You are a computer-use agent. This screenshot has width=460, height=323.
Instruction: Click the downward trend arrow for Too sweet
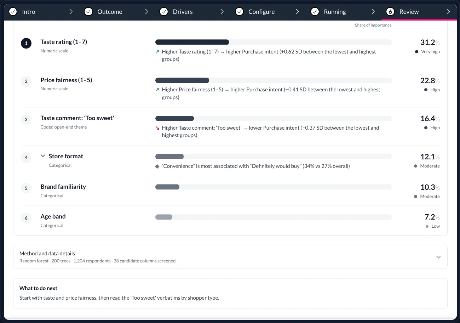click(x=157, y=128)
